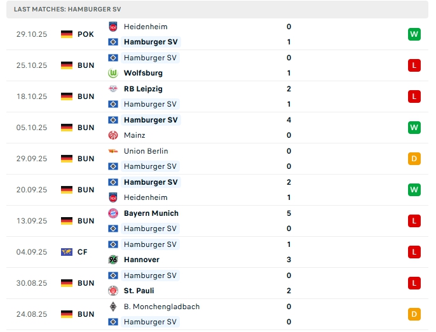Click the CF competition flag icon
The height and width of the screenshot is (332, 436).
click(x=67, y=252)
